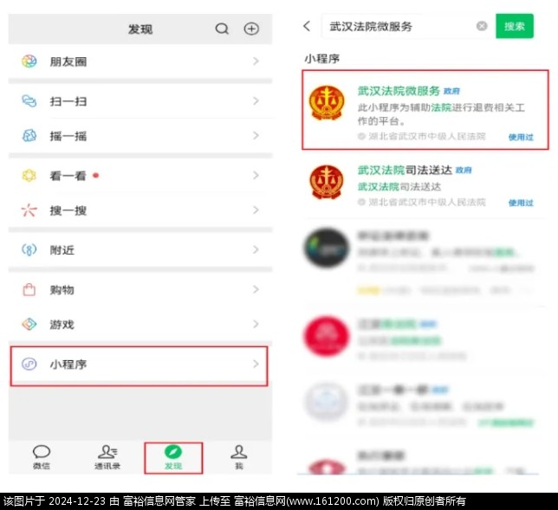Select the 看一看 label

click(x=68, y=176)
